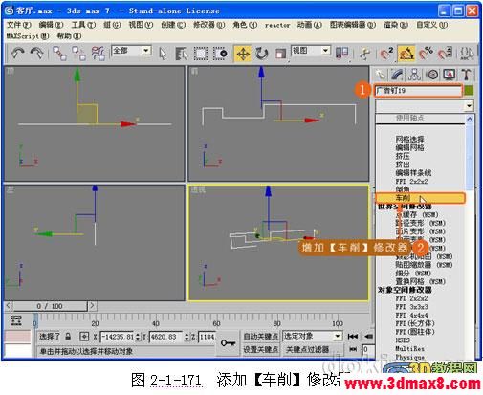483x395 pixels.
Task: Open the 选定对象 key filter dropdown
Action: [x=313, y=336]
